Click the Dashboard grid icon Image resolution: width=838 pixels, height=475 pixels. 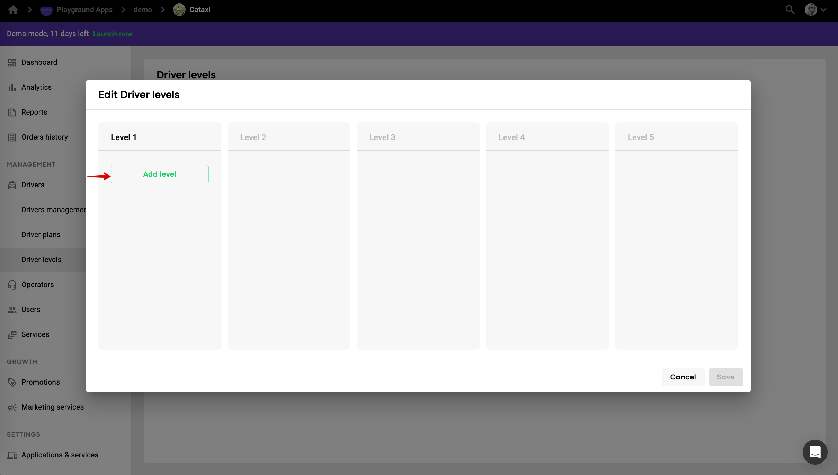click(12, 62)
